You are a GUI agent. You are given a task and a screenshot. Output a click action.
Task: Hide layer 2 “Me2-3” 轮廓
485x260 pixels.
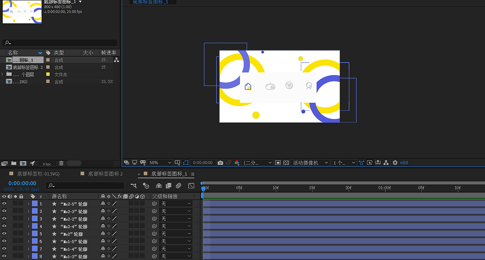click(4, 211)
